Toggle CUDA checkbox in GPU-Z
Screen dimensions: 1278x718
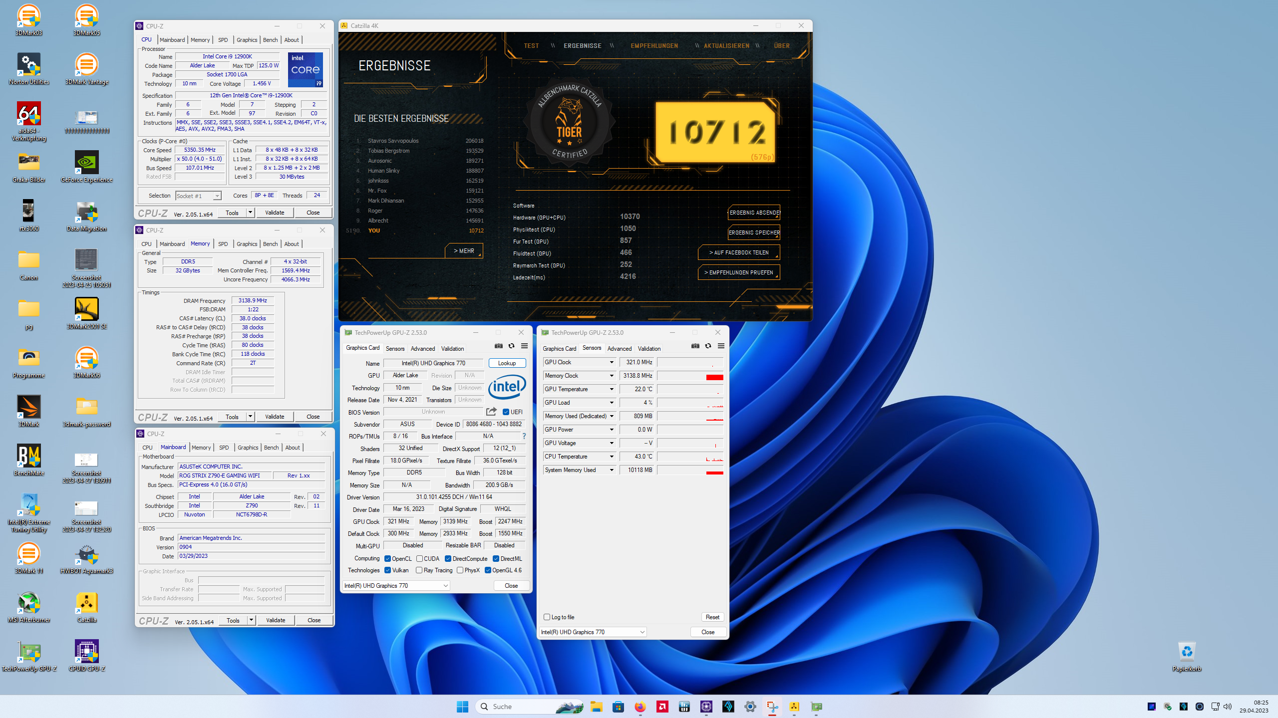(x=419, y=559)
